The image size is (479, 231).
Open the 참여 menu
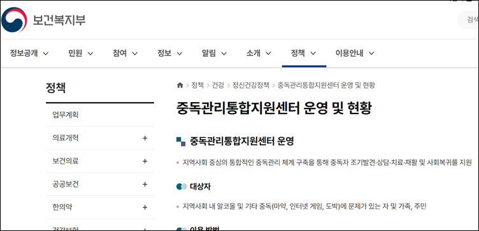pyautogui.click(x=125, y=53)
